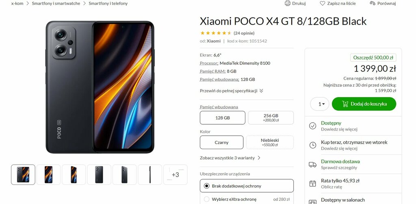Click the cart icon in Dodaj do koszyka

point(345,104)
